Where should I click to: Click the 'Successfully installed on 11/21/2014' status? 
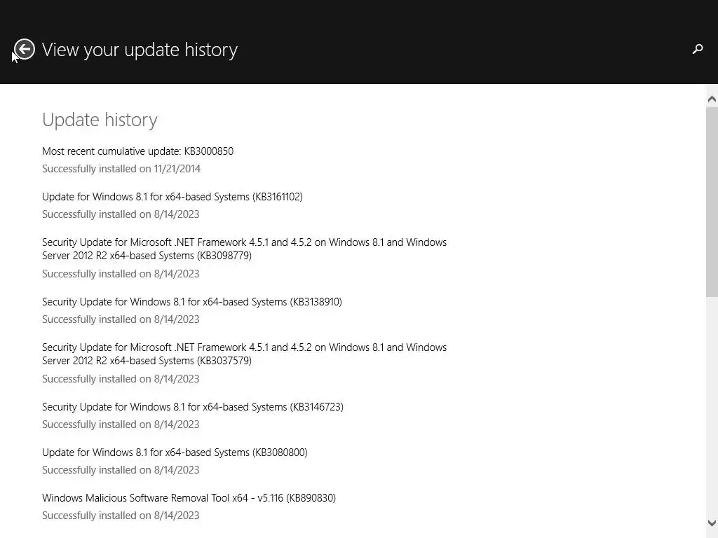point(121,169)
